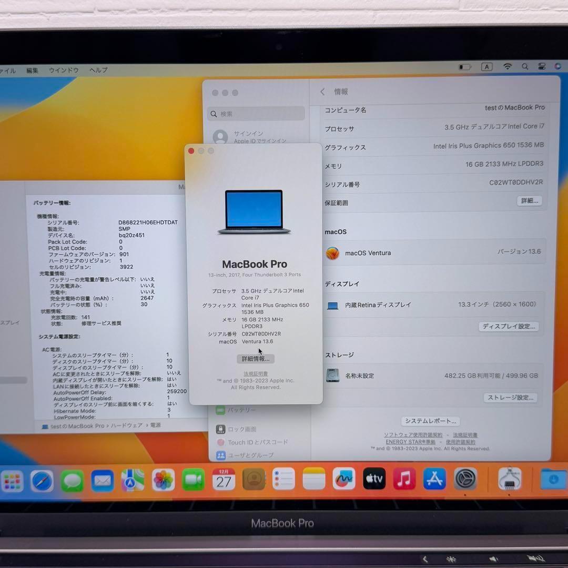Open App Store from the Dock
This screenshot has width=568, height=568.
point(435,478)
